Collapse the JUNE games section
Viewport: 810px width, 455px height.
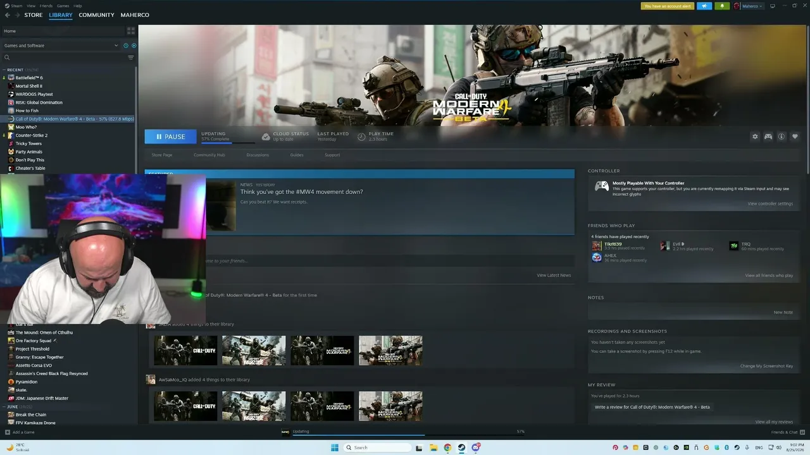click(x=4, y=407)
